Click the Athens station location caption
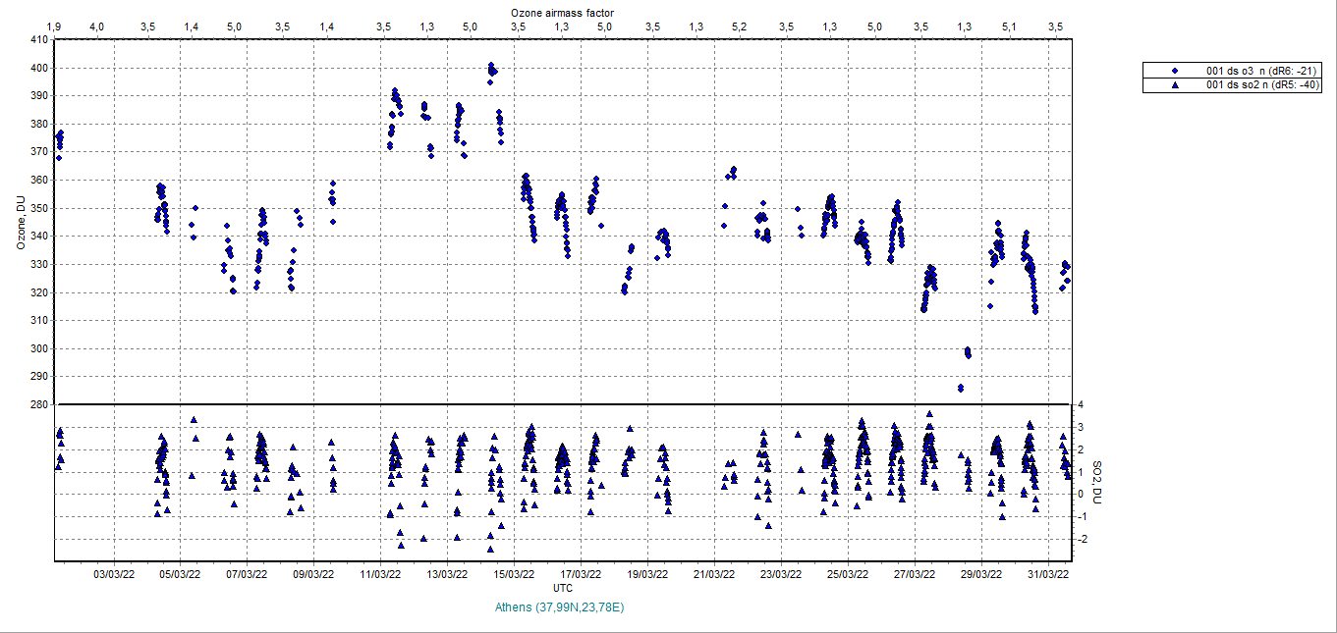1337x633 pixels. click(559, 607)
